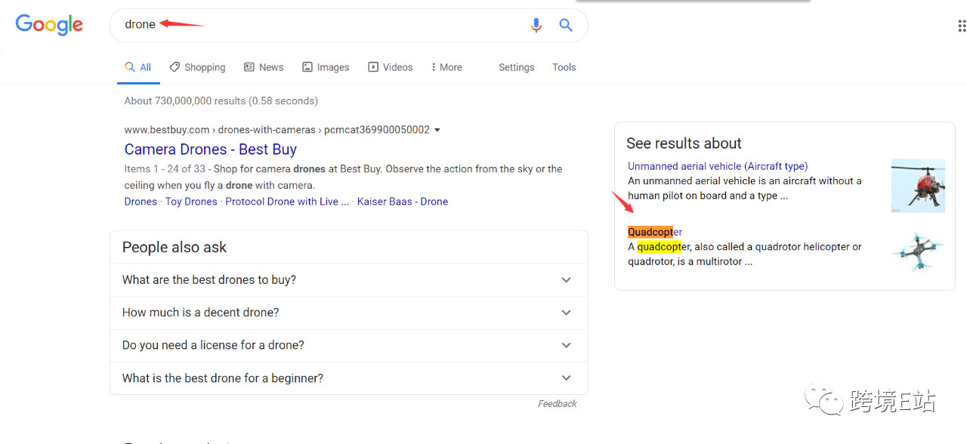This screenshot has height=444, width=967.
Task: Select the All tab
Action: pyautogui.click(x=138, y=67)
